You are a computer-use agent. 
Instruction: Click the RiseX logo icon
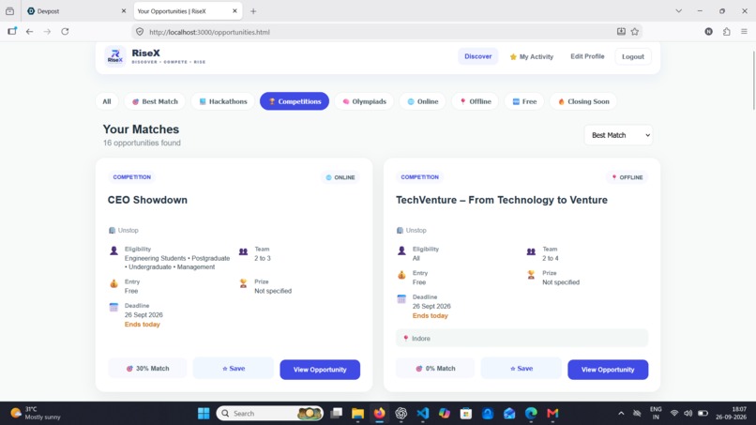pyautogui.click(x=115, y=56)
